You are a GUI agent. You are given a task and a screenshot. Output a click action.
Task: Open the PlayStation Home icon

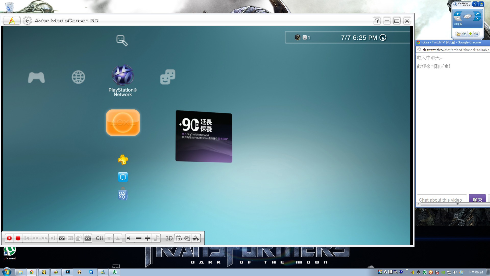(x=123, y=177)
